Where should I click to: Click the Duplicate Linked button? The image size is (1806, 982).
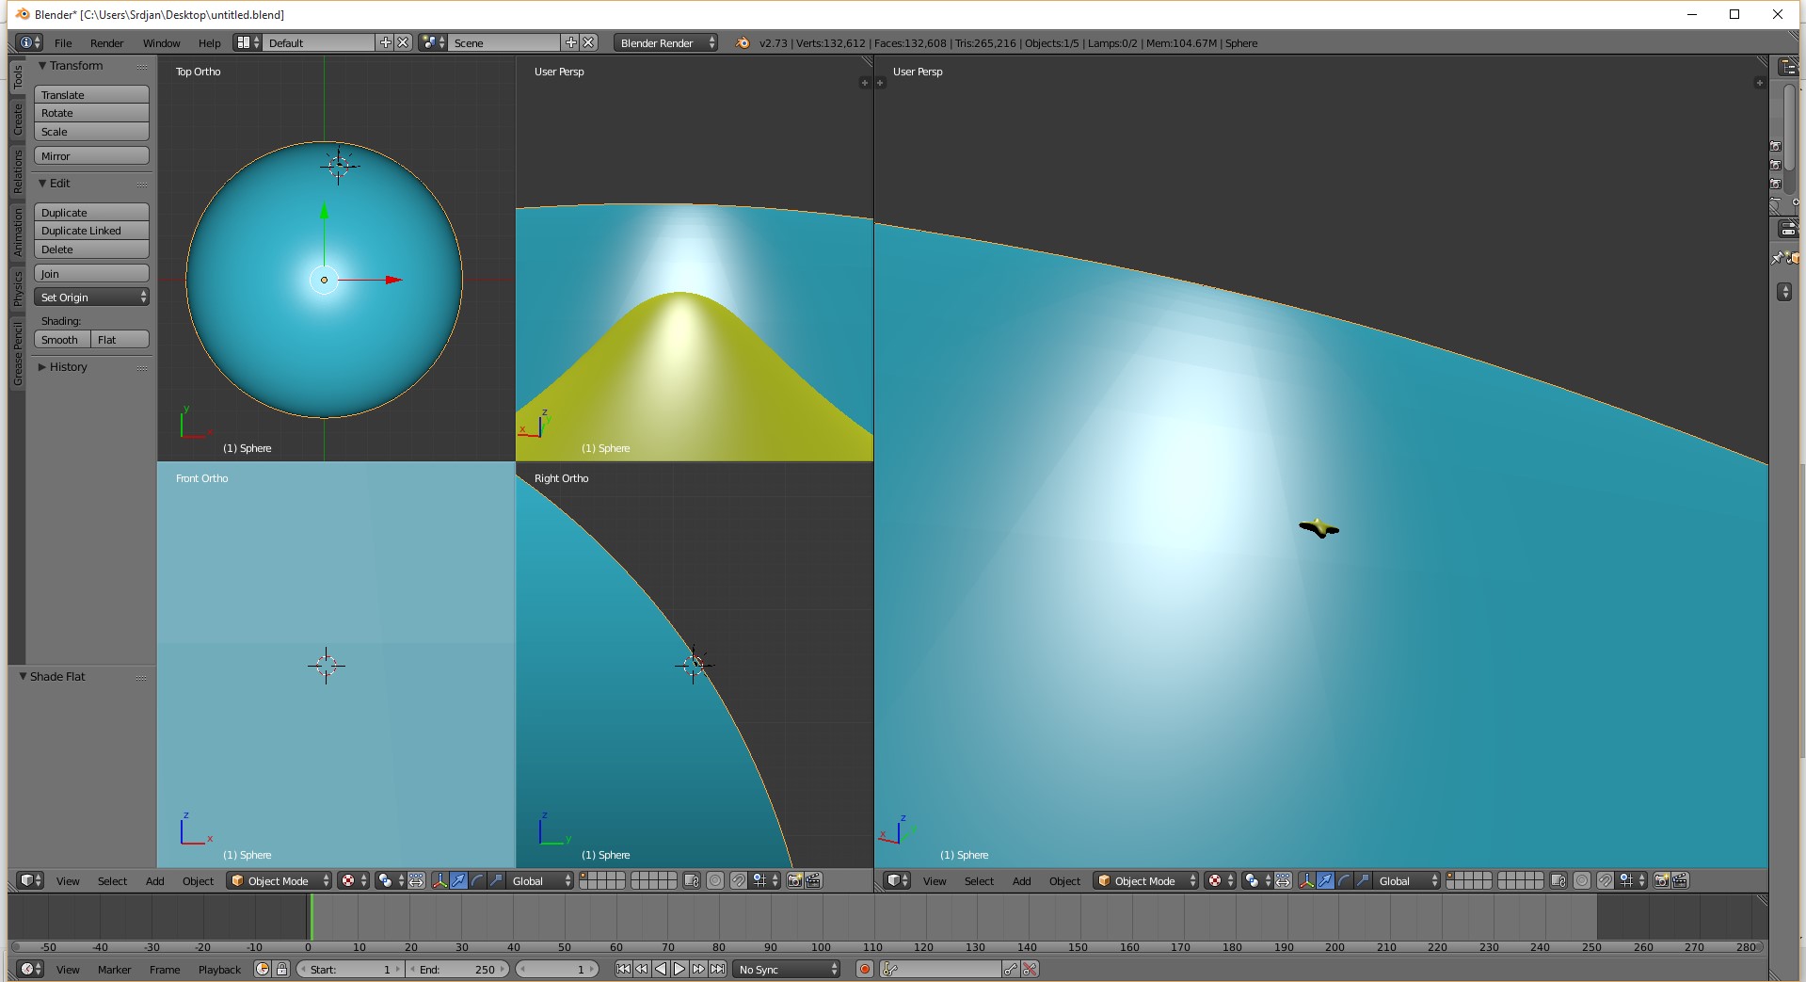point(92,231)
